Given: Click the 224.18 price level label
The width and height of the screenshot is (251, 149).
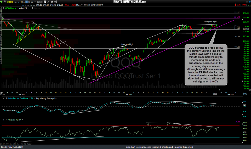Looking at the screenshot, I should (x=237, y=17).
